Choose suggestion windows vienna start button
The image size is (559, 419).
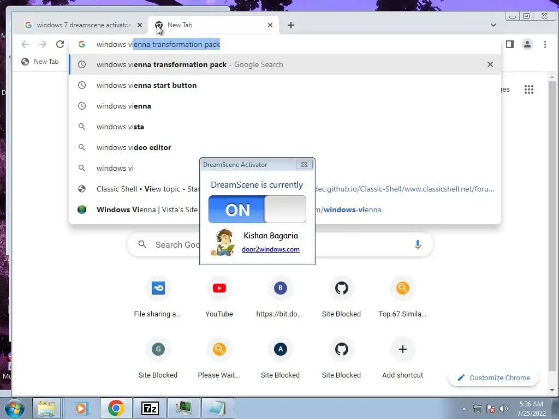click(285, 85)
